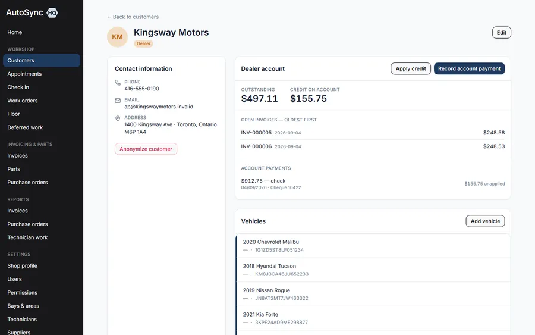Open Work orders page
This screenshot has width=535, height=335.
click(42, 101)
